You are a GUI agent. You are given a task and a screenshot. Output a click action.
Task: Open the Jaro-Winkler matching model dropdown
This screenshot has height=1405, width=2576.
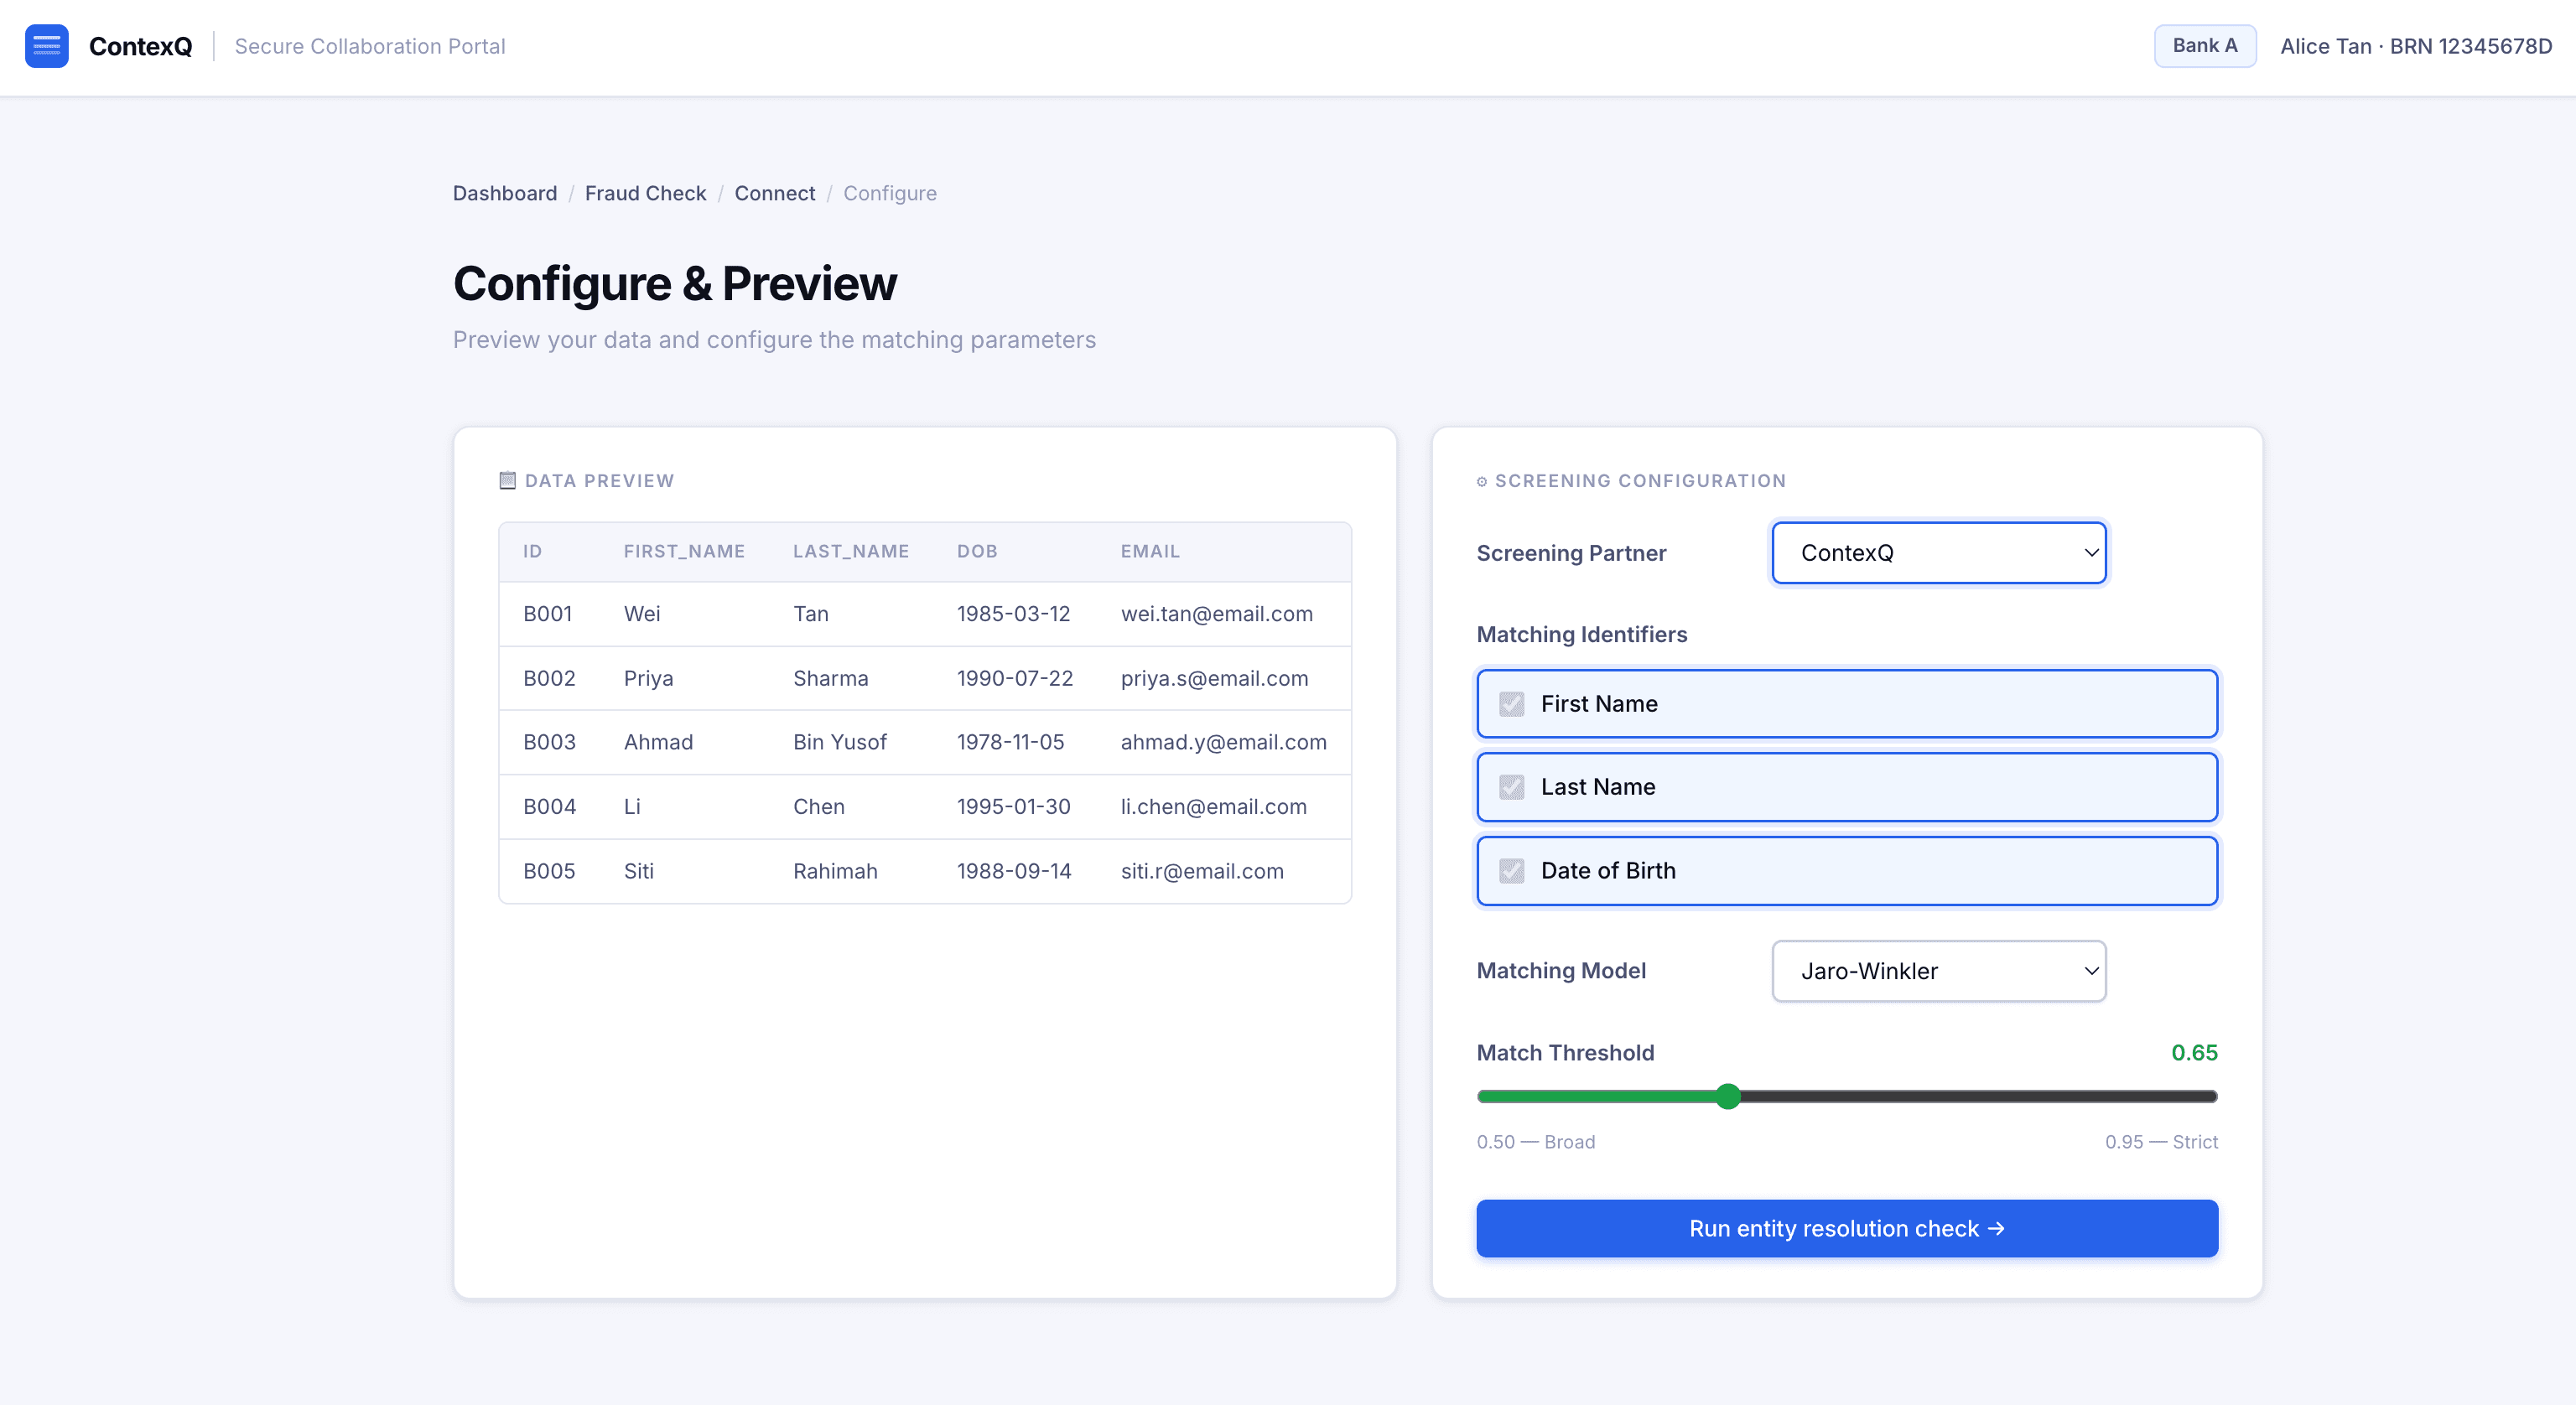[1939, 971]
